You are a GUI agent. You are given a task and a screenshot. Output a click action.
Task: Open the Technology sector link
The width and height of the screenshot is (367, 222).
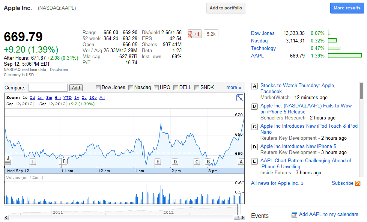click(263, 48)
